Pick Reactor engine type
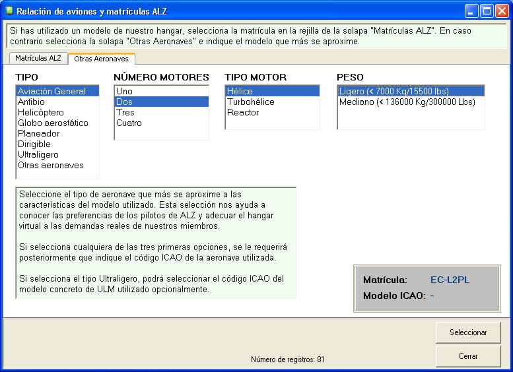The height and width of the screenshot is (372, 513). [273, 112]
